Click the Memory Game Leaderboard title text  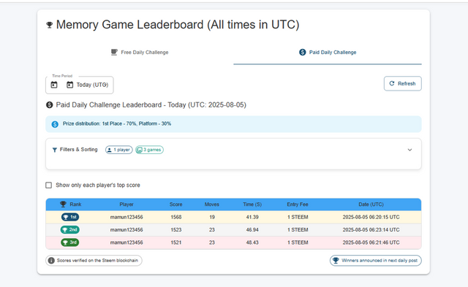[x=178, y=25]
